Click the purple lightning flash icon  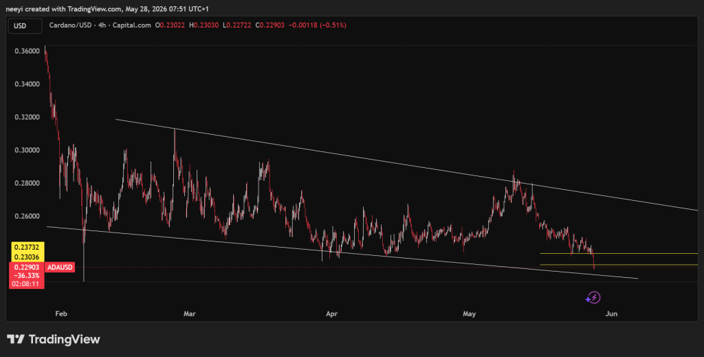coord(593,297)
